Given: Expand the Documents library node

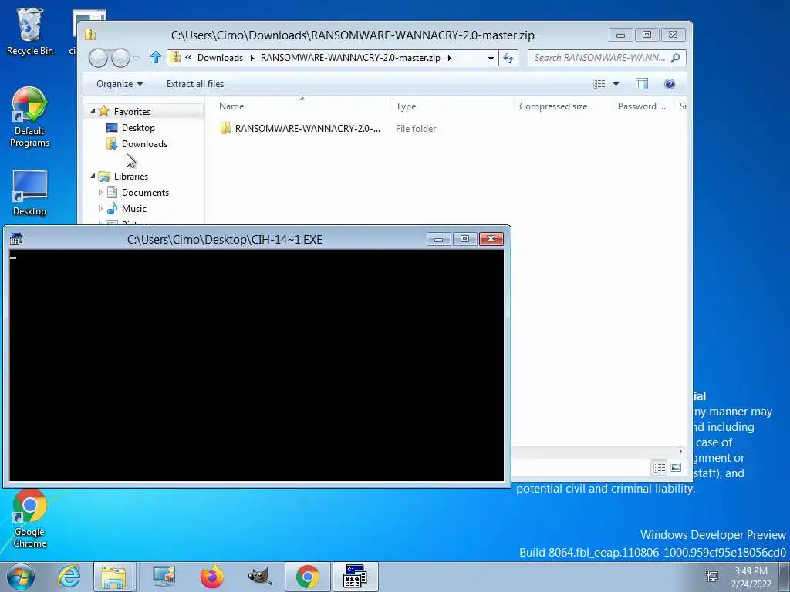Looking at the screenshot, I should pos(100,192).
